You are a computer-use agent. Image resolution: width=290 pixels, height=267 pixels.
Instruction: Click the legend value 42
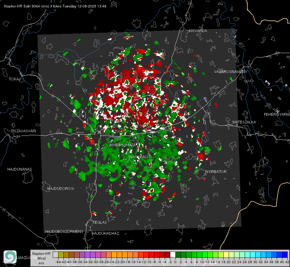[287, 262]
